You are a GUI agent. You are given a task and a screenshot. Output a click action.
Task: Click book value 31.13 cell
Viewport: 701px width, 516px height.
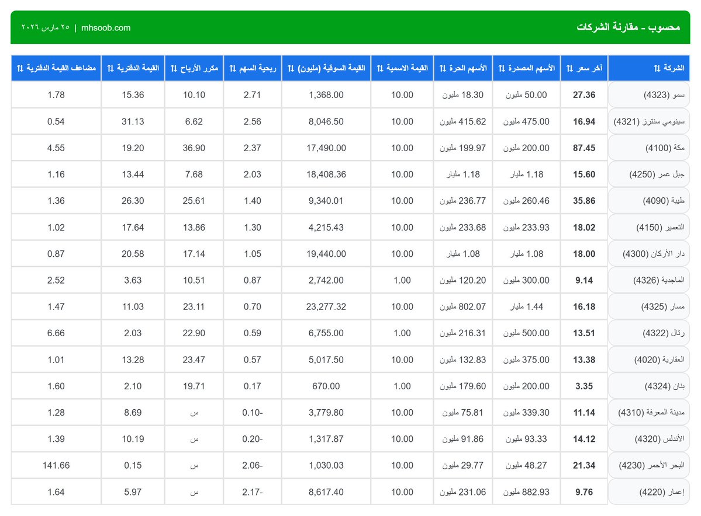tap(133, 121)
